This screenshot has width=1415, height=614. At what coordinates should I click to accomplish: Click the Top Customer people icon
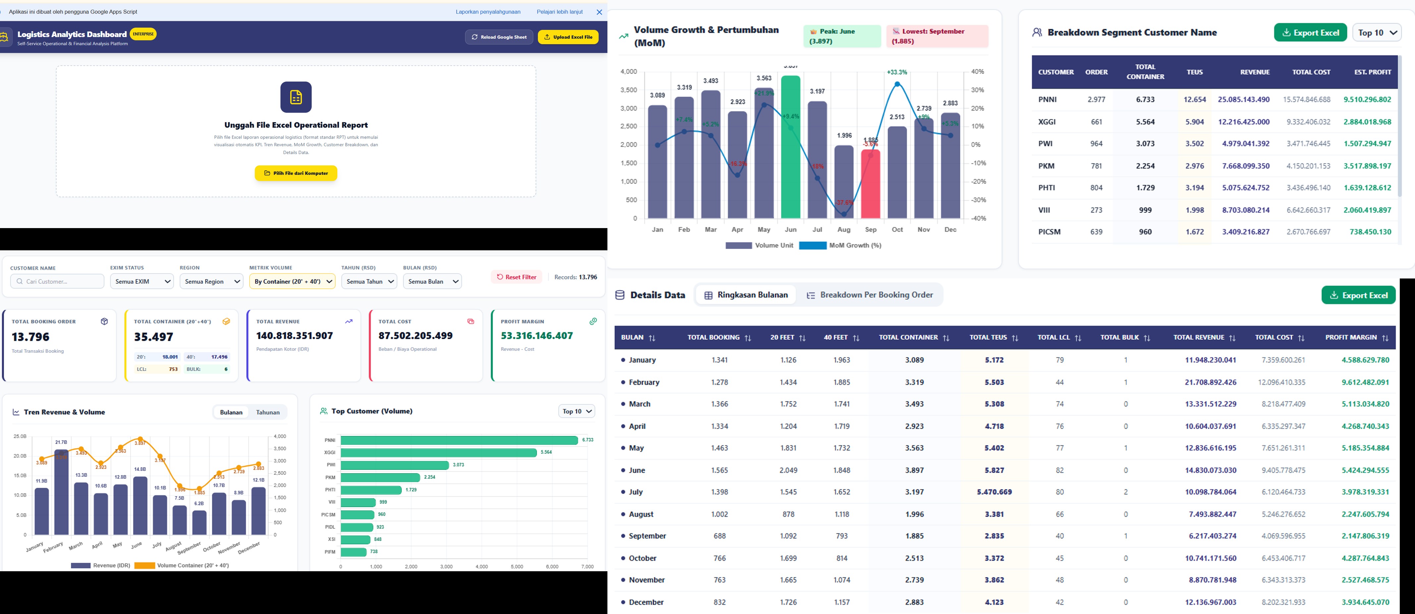coord(323,411)
